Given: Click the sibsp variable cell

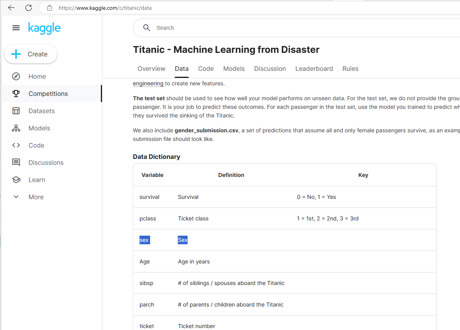Looking at the screenshot, I should (x=147, y=283).
